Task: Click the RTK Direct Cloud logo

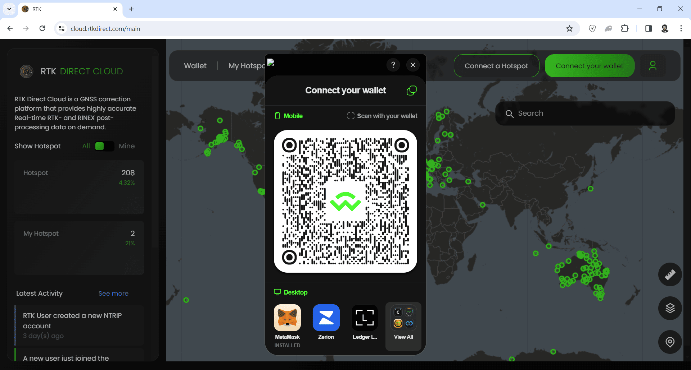Action: [x=27, y=71]
